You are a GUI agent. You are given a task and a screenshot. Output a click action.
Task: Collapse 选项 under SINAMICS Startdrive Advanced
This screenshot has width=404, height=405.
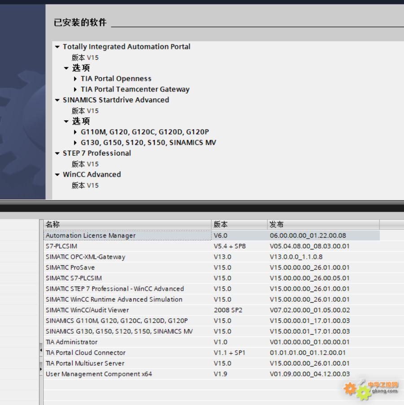click(x=66, y=122)
